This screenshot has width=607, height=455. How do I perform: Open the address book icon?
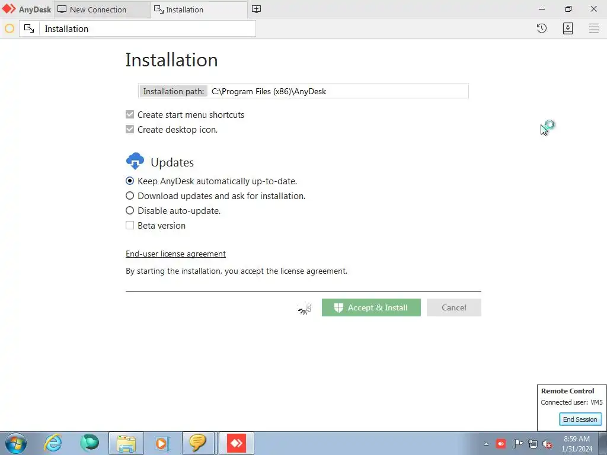click(x=567, y=28)
